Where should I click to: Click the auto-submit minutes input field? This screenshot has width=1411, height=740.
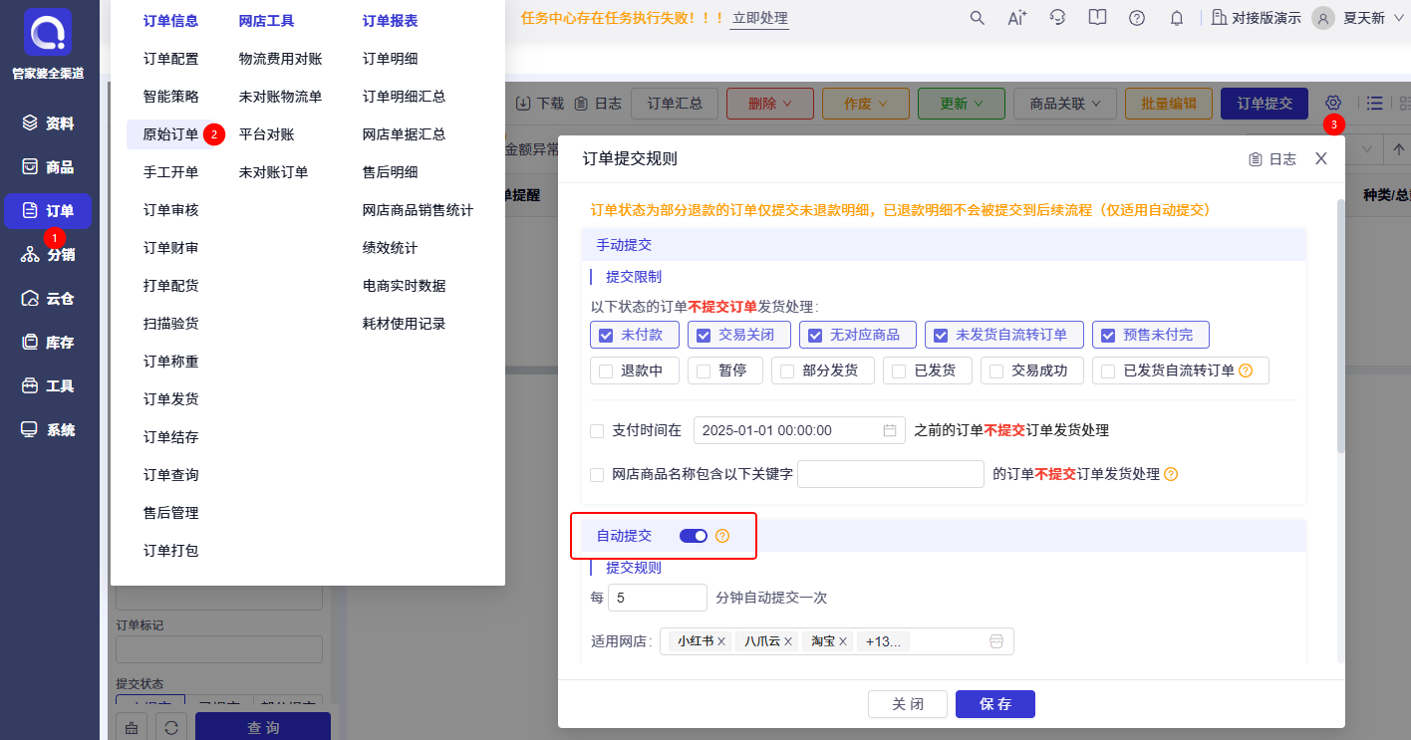[x=657, y=598]
